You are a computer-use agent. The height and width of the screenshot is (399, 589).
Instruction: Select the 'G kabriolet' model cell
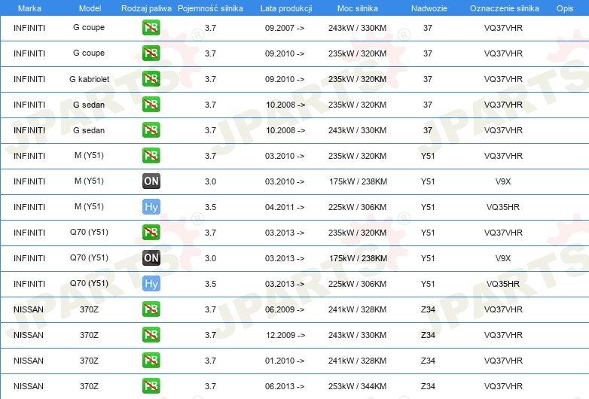coord(89,79)
